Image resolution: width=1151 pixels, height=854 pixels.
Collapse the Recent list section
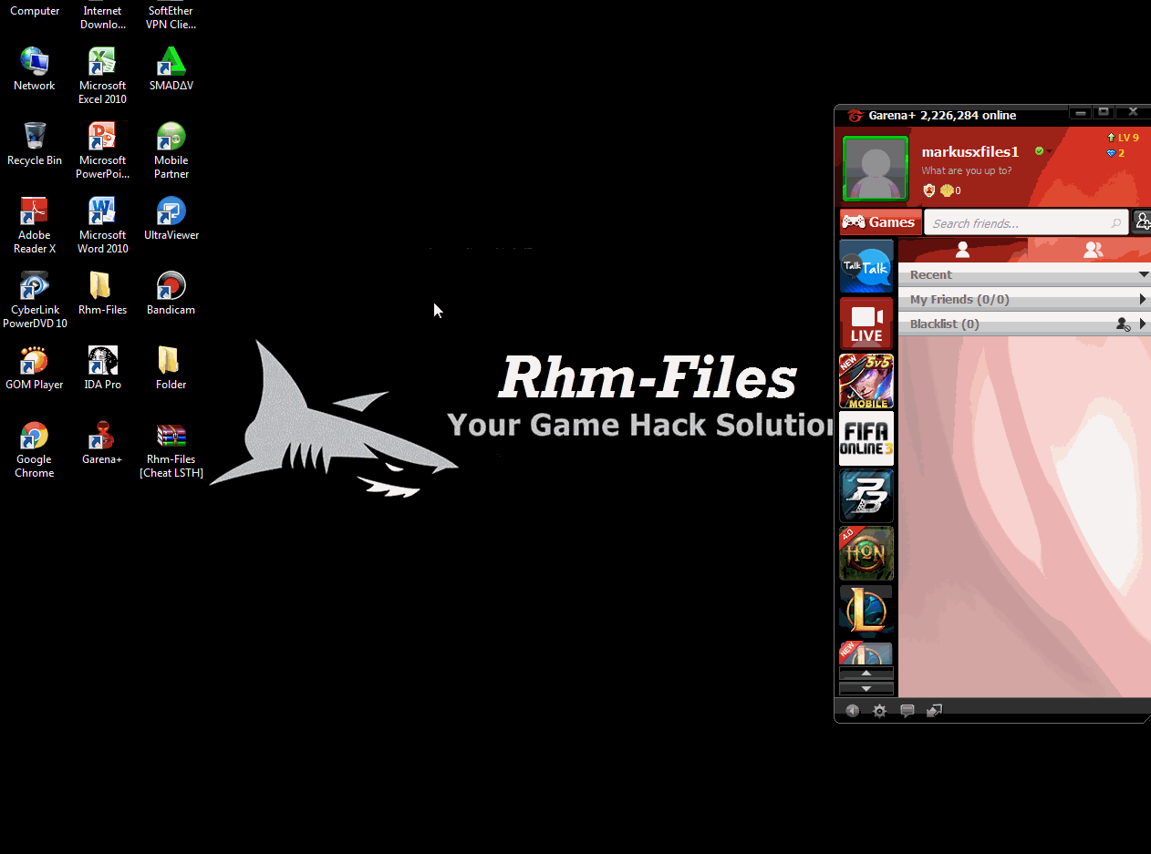[x=1144, y=274]
